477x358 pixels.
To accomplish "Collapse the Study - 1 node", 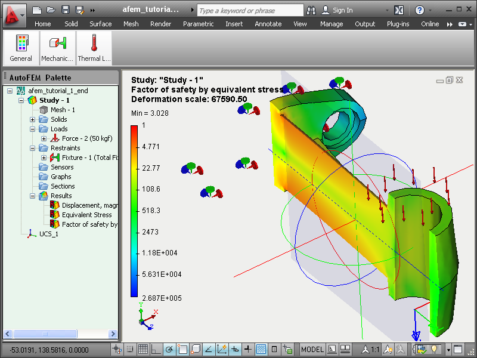I will [21, 100].
